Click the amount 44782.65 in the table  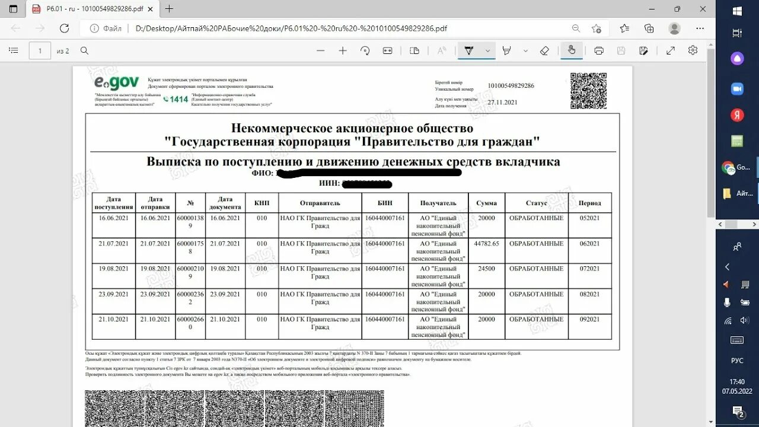click(486, 244)
